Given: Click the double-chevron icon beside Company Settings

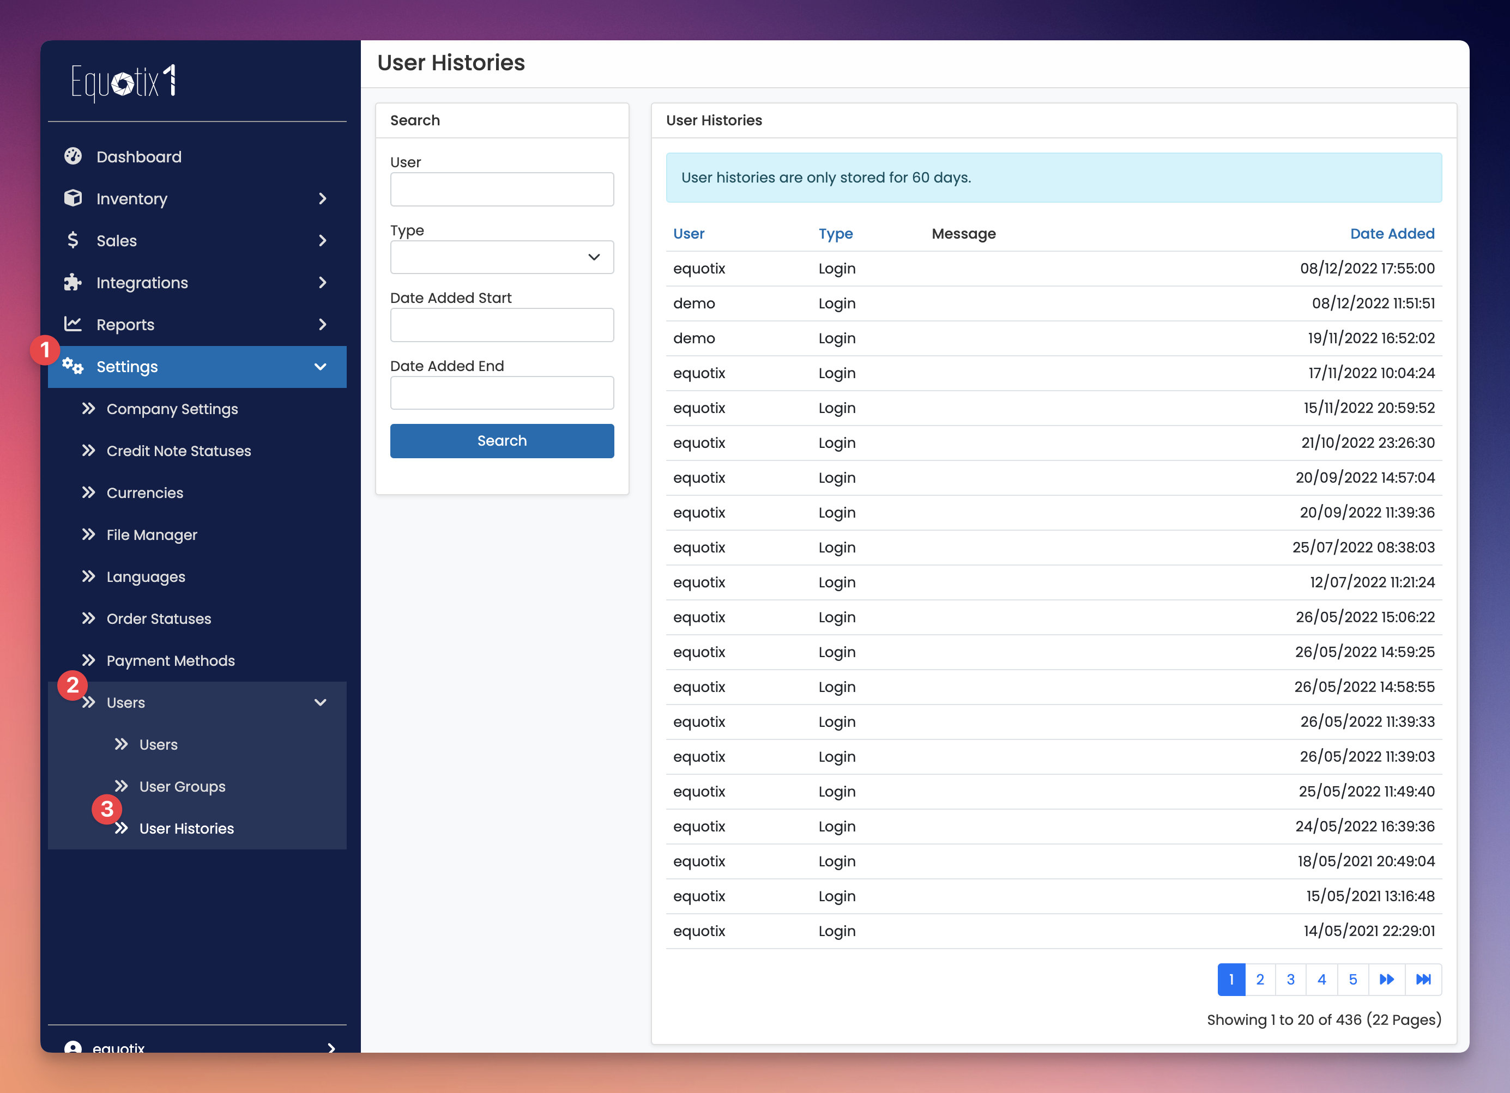Looking at the screenshot, I should coord(88,408).
